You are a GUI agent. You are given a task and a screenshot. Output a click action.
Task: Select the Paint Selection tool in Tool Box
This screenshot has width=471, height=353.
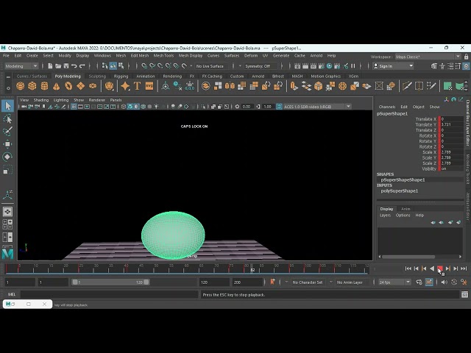pyautogui.click(x=7, y=132)
